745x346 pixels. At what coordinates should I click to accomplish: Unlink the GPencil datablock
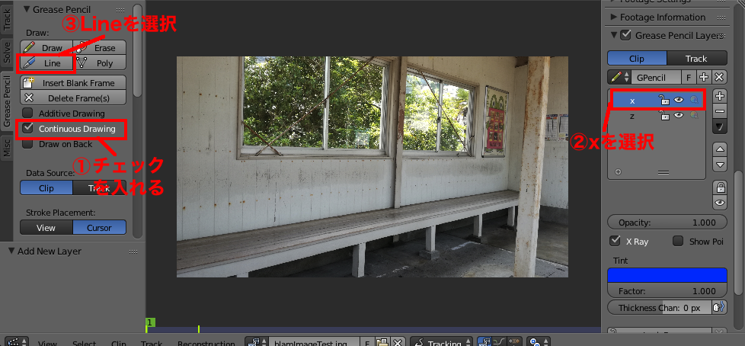click(x=719, y=77)
